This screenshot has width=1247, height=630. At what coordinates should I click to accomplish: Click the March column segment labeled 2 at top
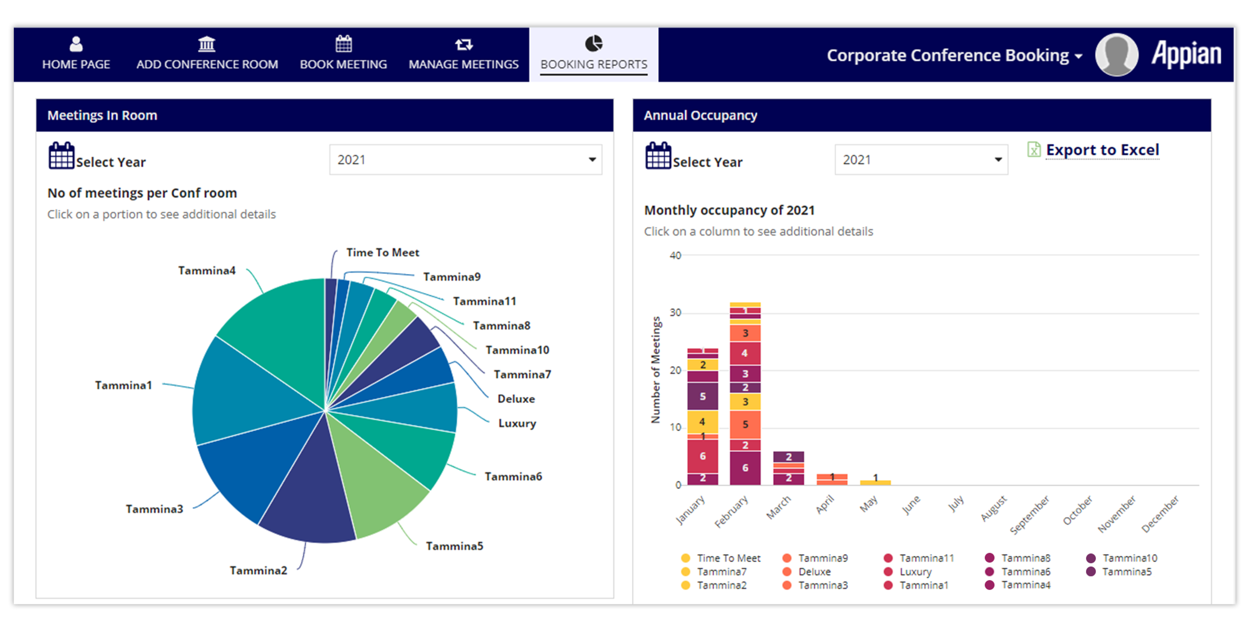(788, 457)
